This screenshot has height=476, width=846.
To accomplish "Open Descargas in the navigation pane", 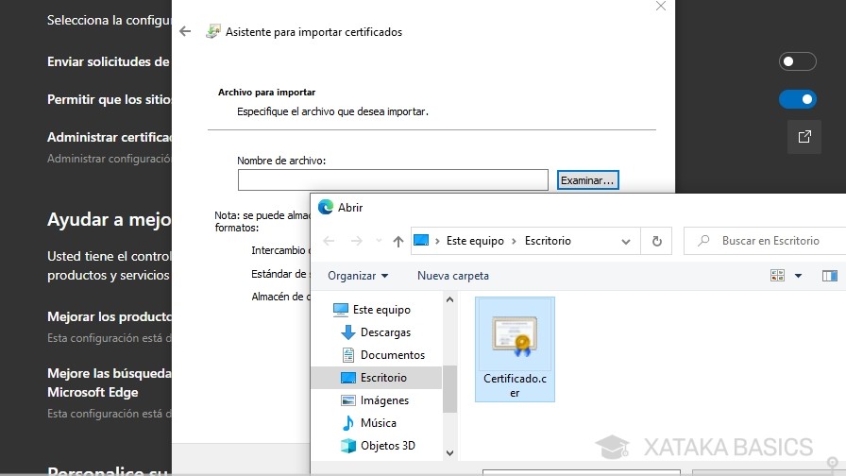I will [385, 332].
